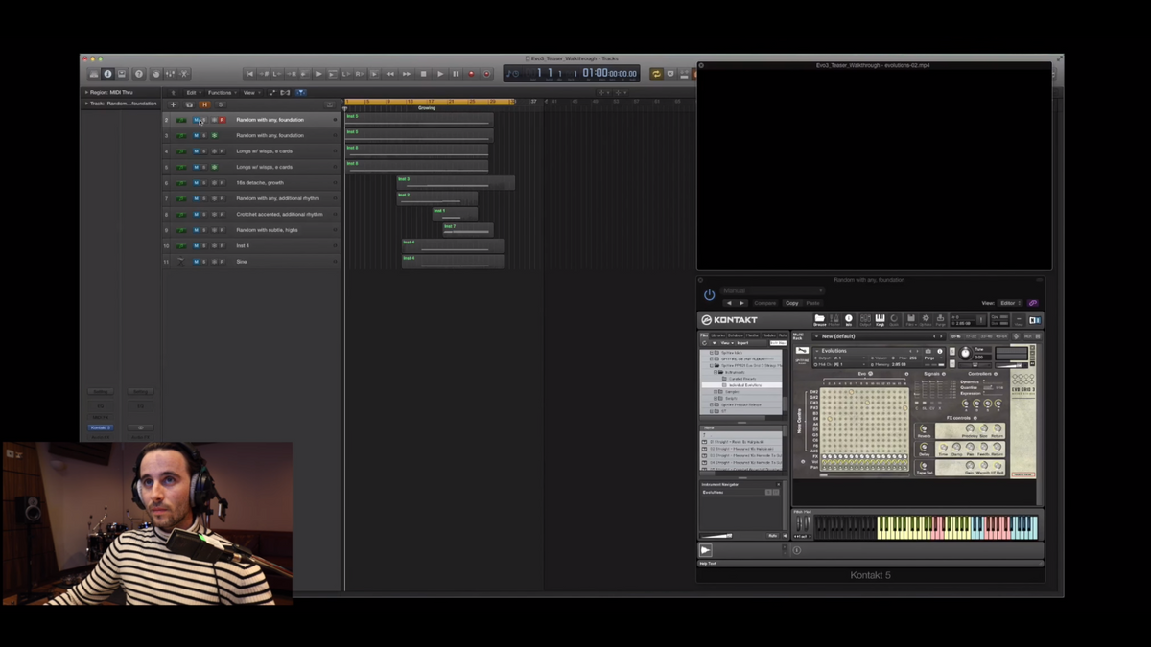The width and height of the screenshot is (1151, 647).
Task: Mute the Sine track
Action: [x=196, y=262]
